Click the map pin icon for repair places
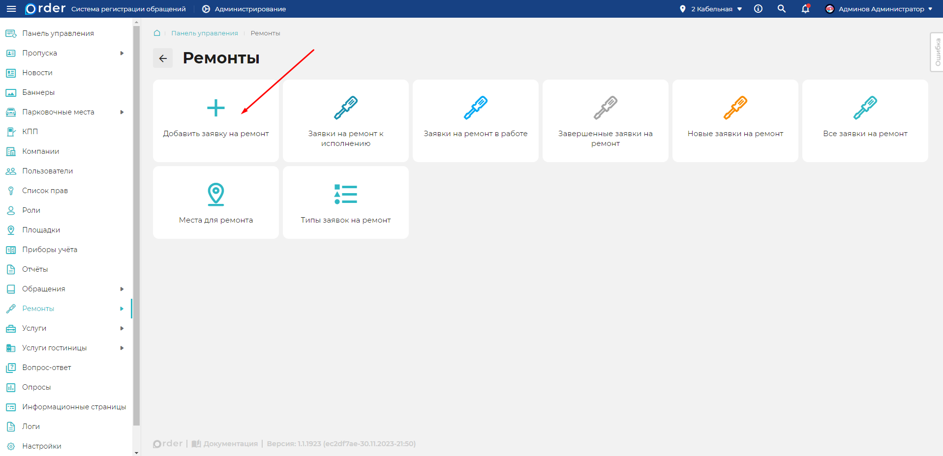Viewport: 943px width, 456px height. (215, 194)
